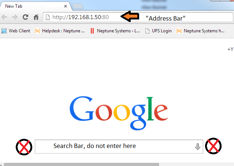Open Neptune Systems › L... bookmark
The width and height of the screenshot is (234, 166).
click(115, 31)
